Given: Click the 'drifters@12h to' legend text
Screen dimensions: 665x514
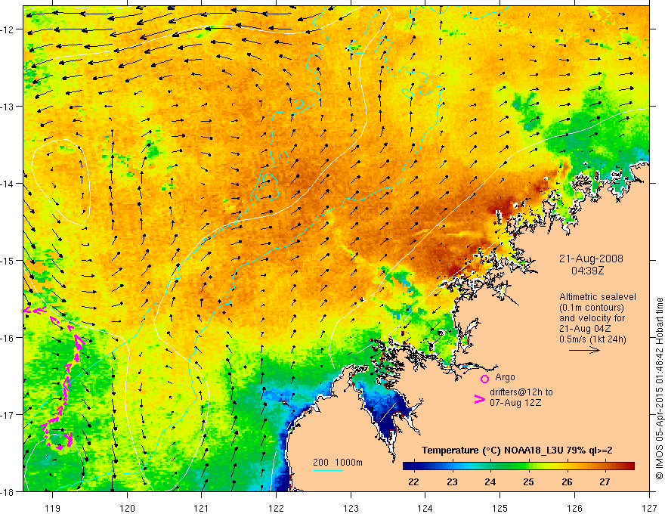Looking at the screenshot, I should [521, 392].
